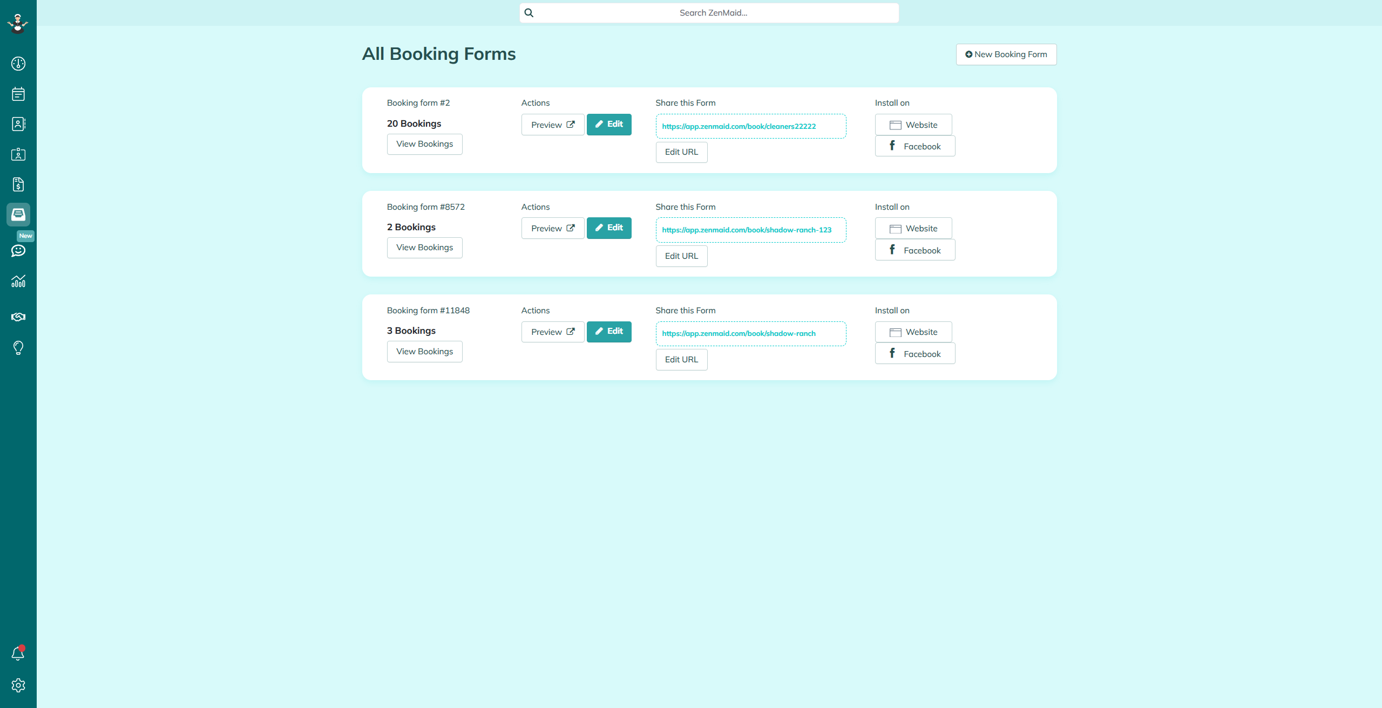
Task: Open the notifications bell icon
Action: click(18, 654)
